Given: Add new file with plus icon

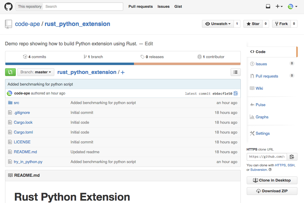Looking at the screenshot, I should pyautogui.click(x=123, y=72).
